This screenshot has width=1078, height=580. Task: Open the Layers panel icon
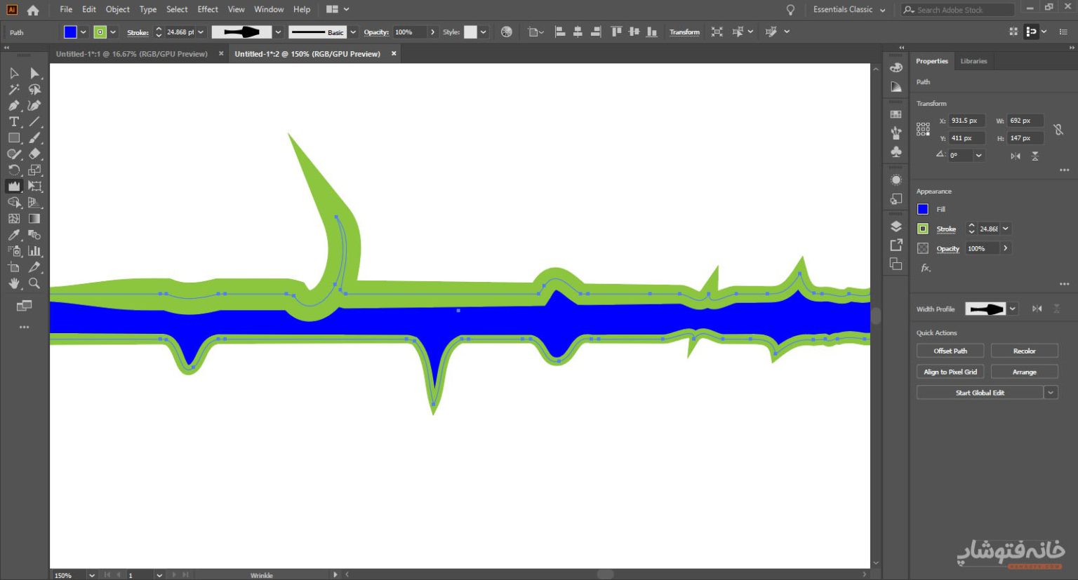pyautogui.click(x=896, y=227)
